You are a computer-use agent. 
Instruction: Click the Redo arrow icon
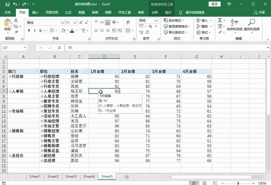coord(25,4)
